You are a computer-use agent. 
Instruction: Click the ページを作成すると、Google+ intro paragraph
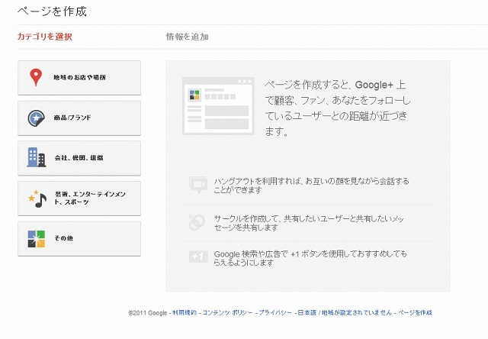click(338, 108)
